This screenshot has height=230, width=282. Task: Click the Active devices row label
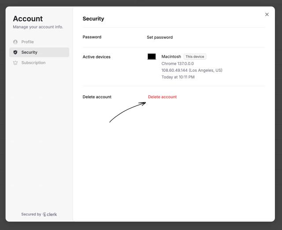(x=96, y=57)
